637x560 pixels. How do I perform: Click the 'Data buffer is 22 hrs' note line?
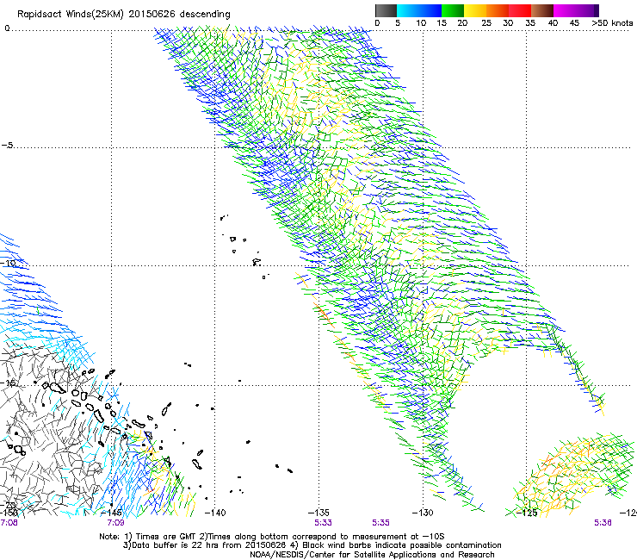pos(312,545)
